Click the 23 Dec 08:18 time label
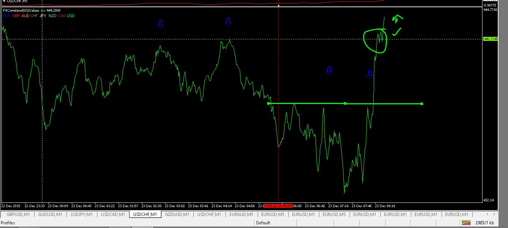The image size is (508, 228). [x=386, y=206]
